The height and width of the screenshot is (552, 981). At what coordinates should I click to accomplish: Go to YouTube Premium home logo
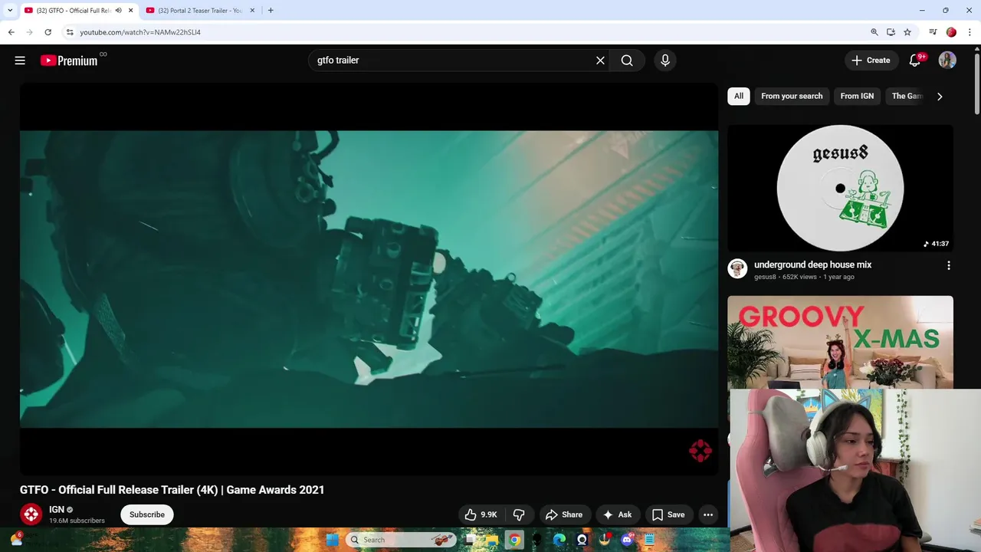(x=69, y=61)
